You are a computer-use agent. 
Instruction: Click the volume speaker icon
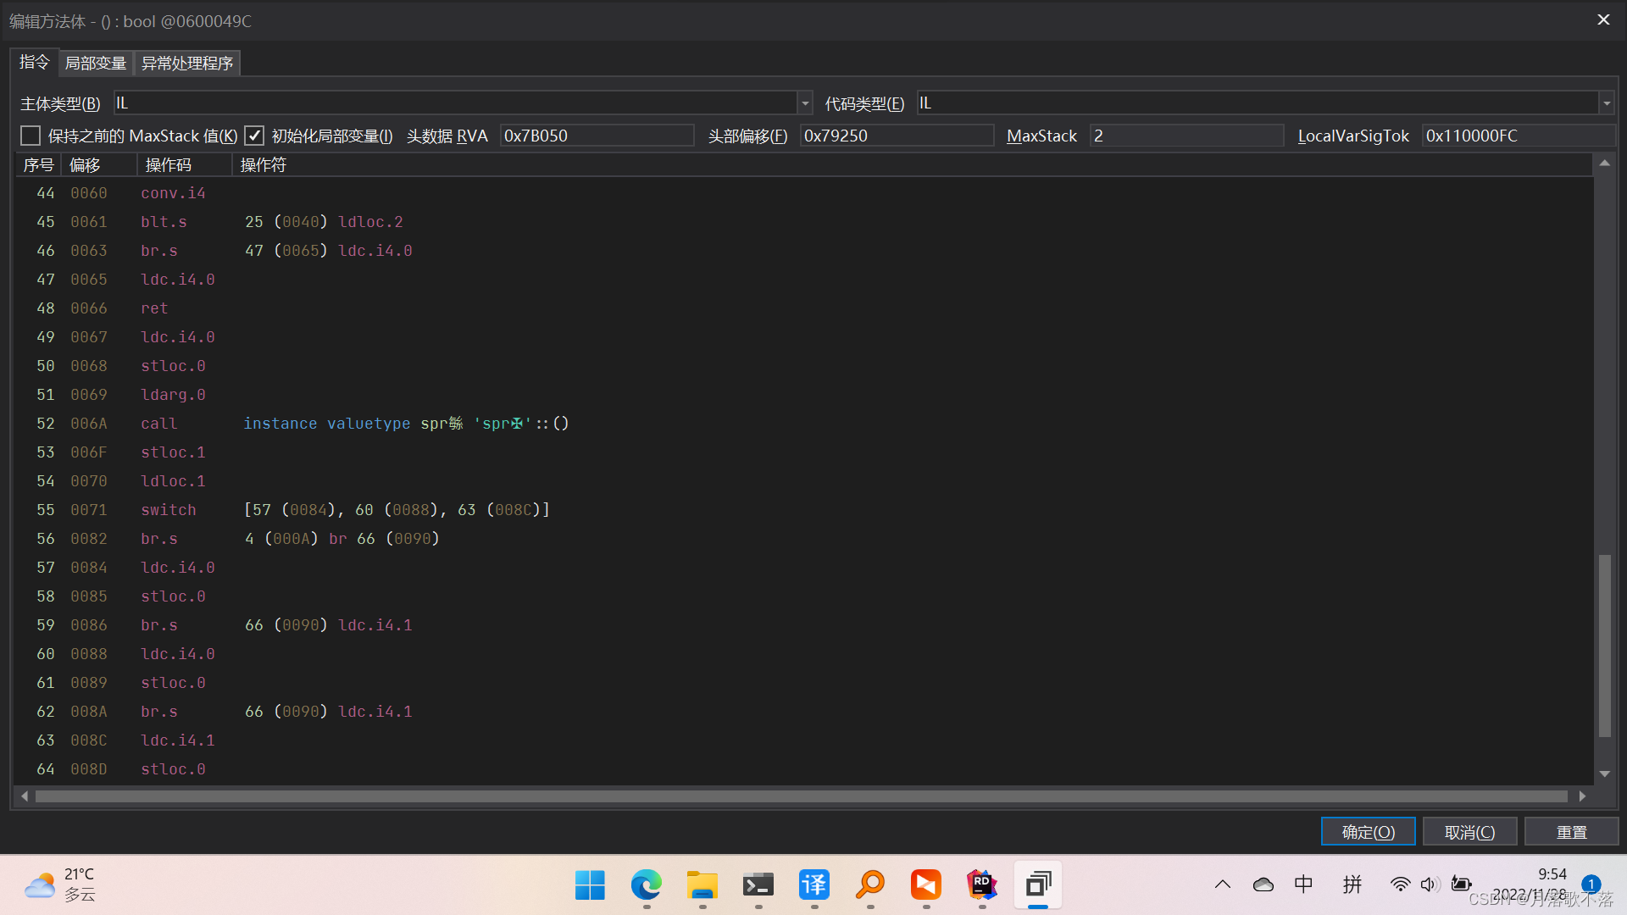tap(1430, 884)
